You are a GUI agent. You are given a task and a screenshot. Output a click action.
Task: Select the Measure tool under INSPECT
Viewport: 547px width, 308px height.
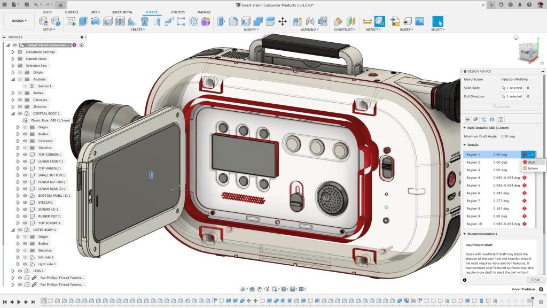coord(366,21)
